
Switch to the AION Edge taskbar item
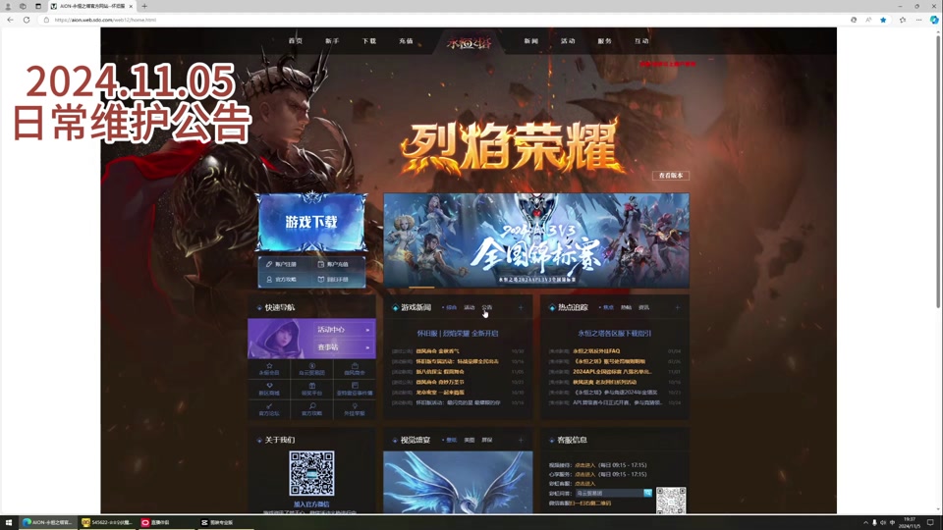[x=47, y=523]
